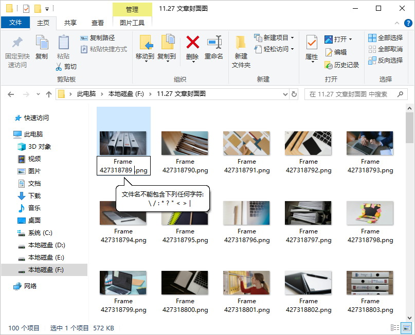This screenshot has width=415, height=335.
Task: Click Select all (全部选择)
Action: pos(385,38)
